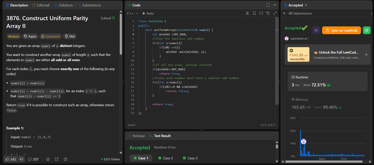Click the 'Beats 72.51%' runtime text
Image resolution: width=374 pixels, height=165 pixels.
tap(315, 85)
